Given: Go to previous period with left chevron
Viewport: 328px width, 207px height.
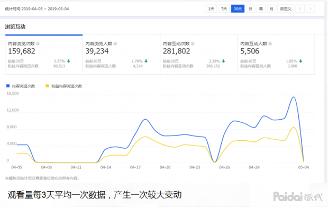Looking at the screenshot, I should tap(300, 9).
